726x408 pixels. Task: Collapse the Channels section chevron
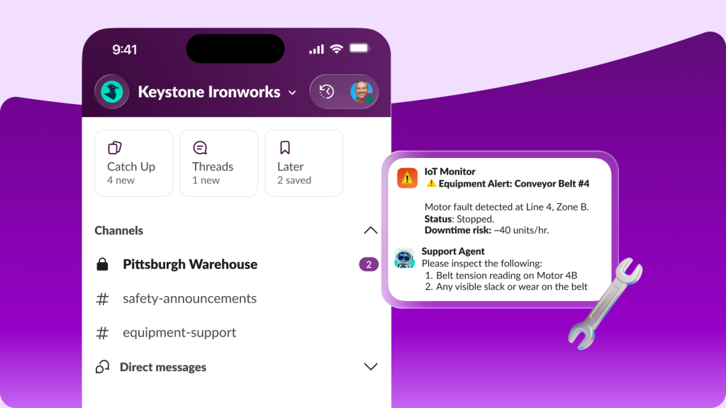pyautogui.click(x=370, y=230)
